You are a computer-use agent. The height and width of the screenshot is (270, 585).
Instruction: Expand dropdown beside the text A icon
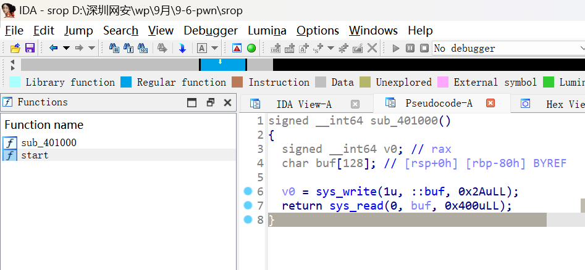214,48
